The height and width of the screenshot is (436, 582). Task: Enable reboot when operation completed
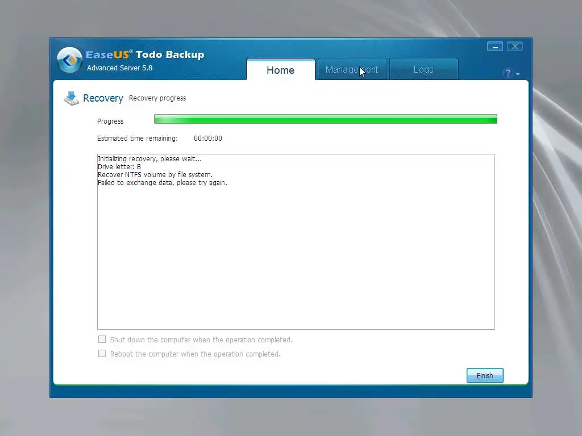tap(102, 353)
